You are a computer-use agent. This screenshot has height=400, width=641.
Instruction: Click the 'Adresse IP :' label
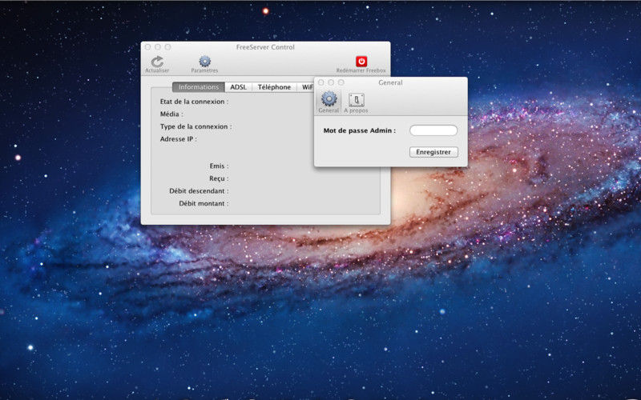[178, 138]
